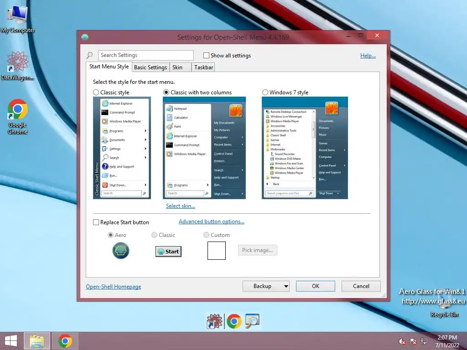
Task: Click the Select skin link
Action: point(181,206)
